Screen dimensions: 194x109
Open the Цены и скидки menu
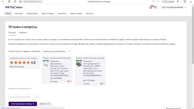(48, 13)
